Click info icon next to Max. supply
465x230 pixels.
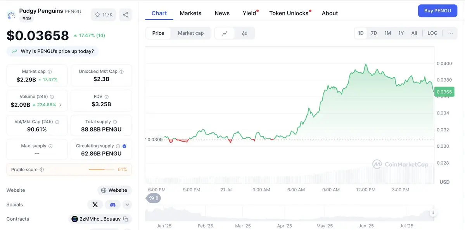tap(50, 146)
